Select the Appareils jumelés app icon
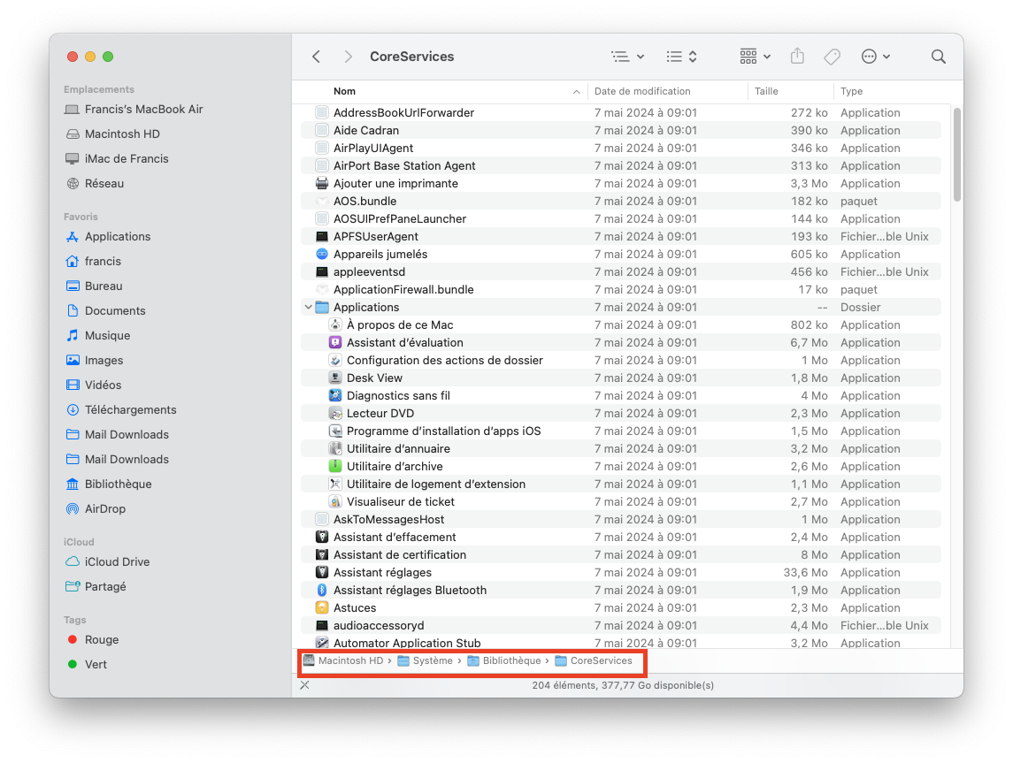 (x=322, y=255)
